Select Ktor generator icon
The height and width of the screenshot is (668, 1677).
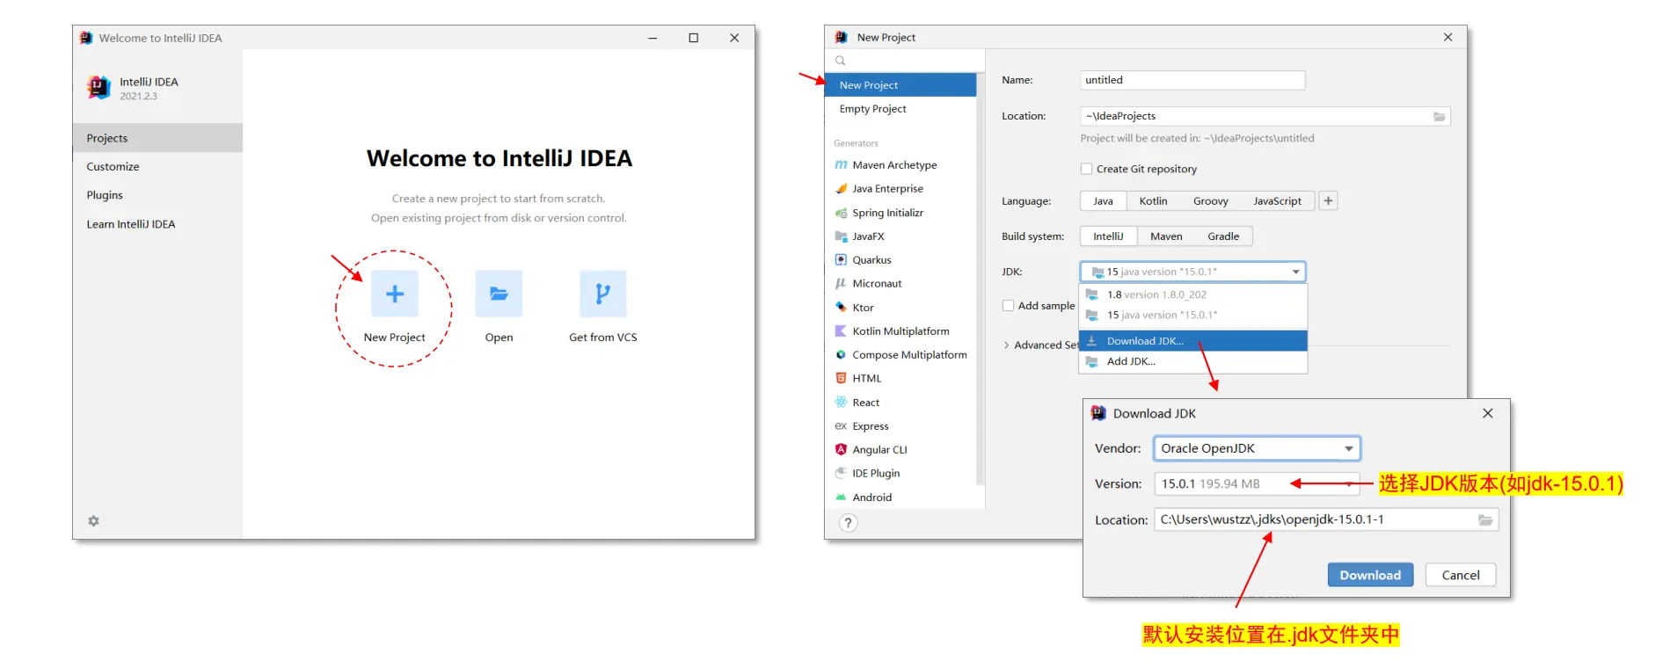click(841, 308)
